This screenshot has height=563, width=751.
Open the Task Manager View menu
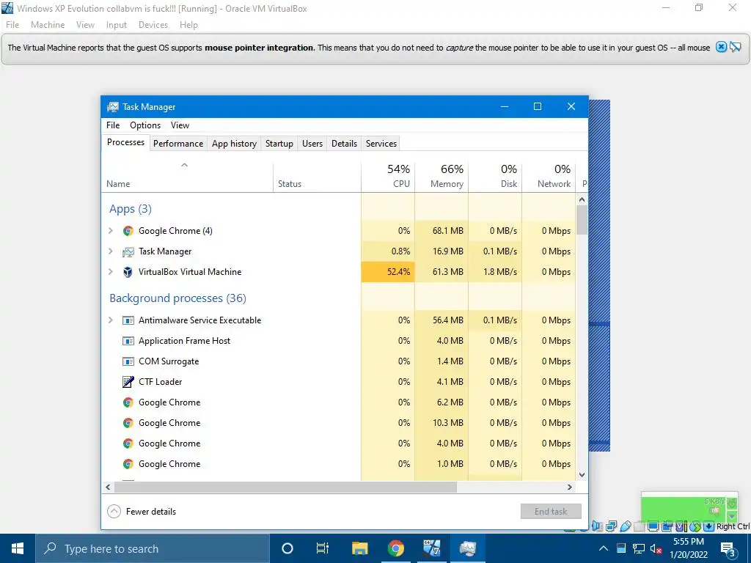click(180, 125)
